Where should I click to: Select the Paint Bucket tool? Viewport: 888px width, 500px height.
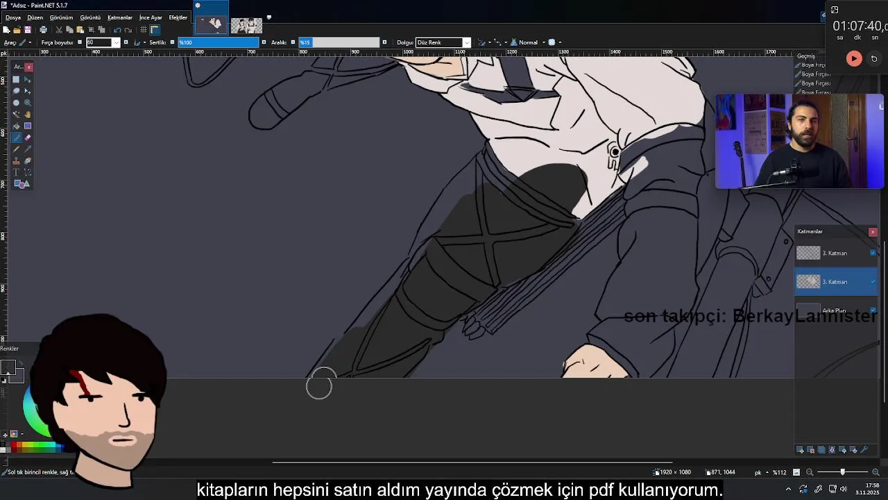coord(16,126)
